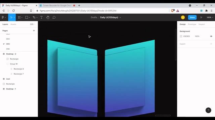The width and height of the screenshot is (215, 120).
Task: Close the Daily Ui Figma tab
Action: coord(36,6)
